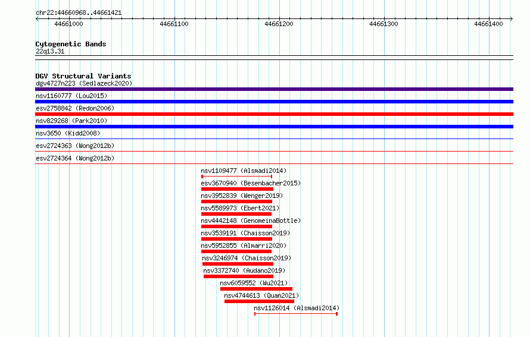Click the 44661000 ruler coordinate
Viewport: 530px width, 337px height.
click(68, 24)
